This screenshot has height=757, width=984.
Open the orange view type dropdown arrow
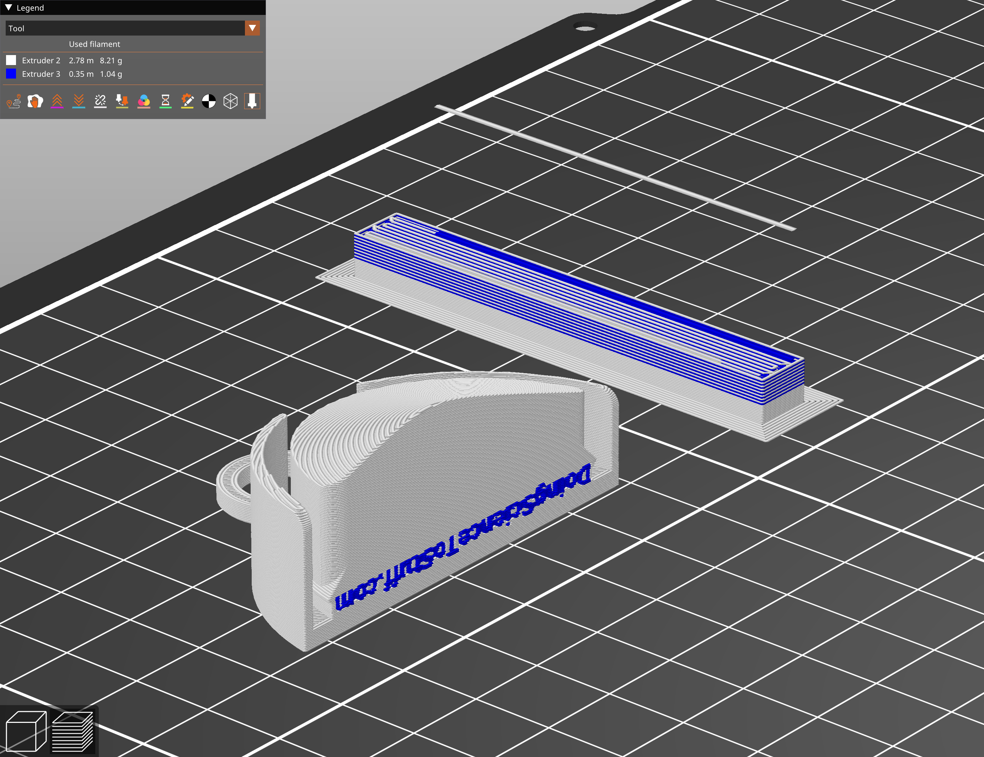252,28
